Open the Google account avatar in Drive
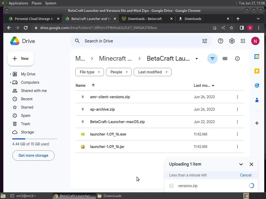 point(255,41)
